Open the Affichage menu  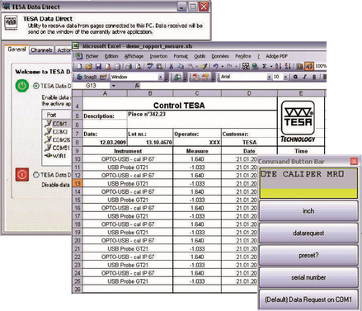[134, 56]
